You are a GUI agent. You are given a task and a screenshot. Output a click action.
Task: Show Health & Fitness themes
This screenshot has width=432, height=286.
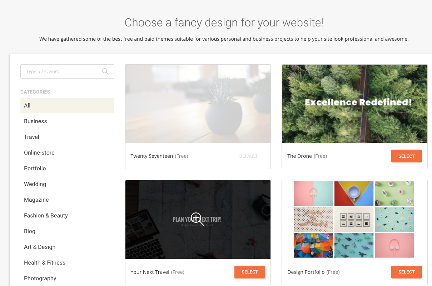[45, 263]
